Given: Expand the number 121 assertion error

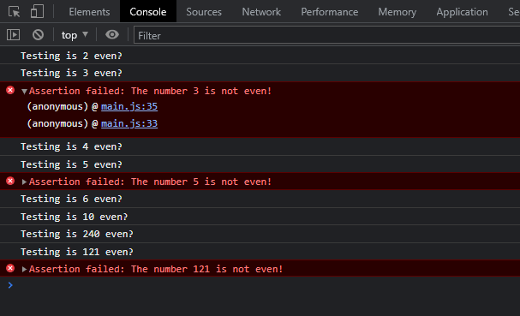Looking at the screenshot, I should click(24, 269).
